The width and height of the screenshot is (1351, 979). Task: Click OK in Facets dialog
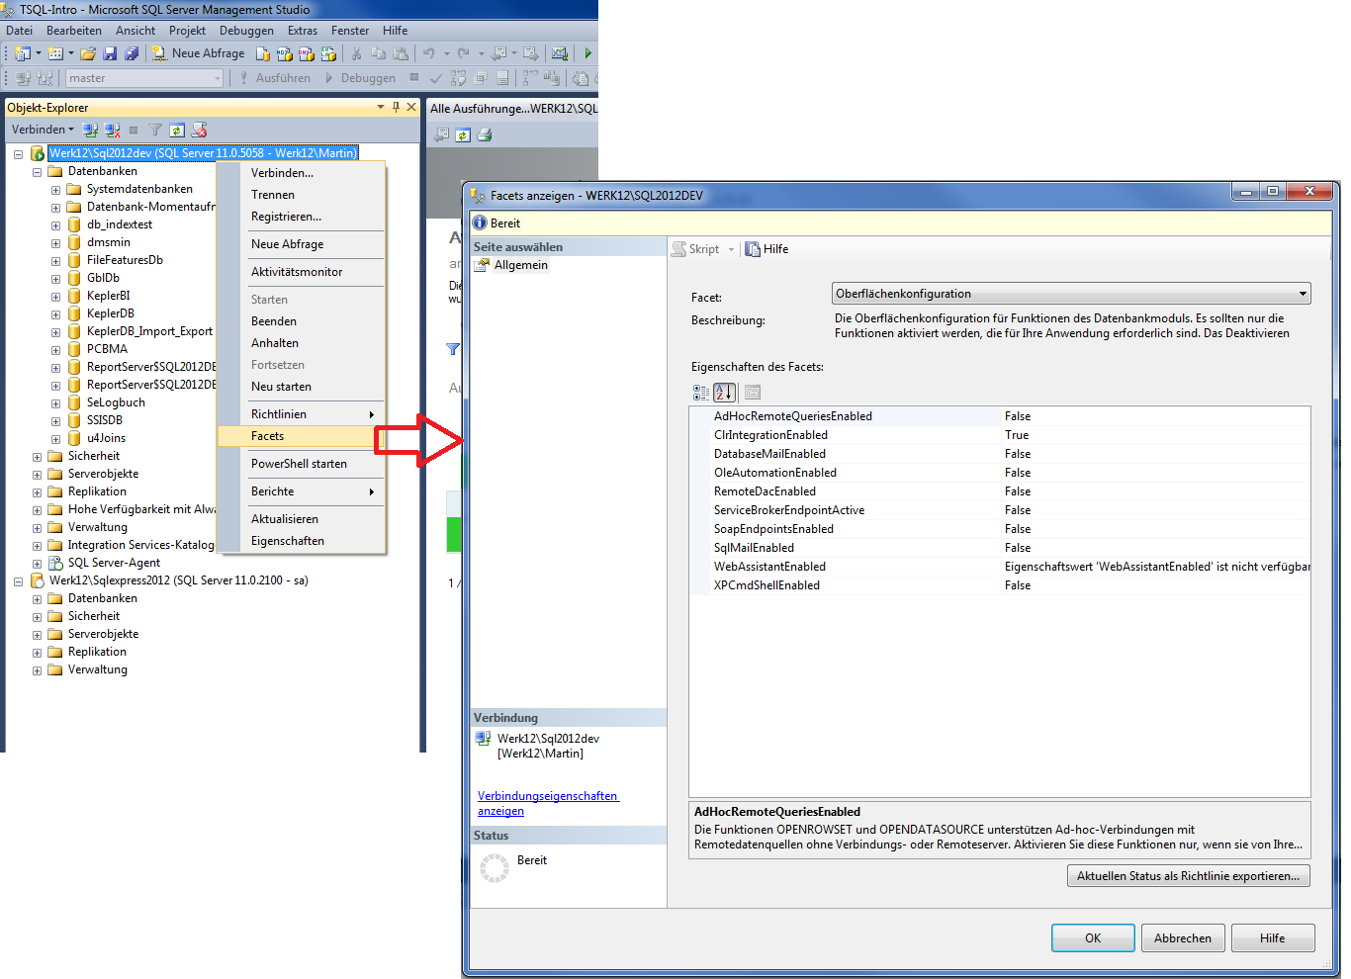pos(1093,938)
